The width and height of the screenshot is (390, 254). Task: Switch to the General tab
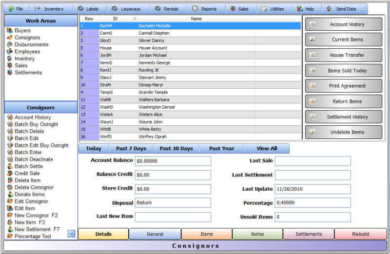click(155, 234)
